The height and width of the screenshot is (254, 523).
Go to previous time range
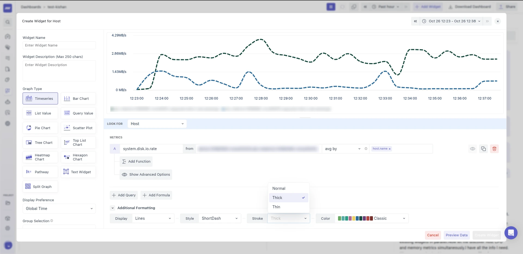click(x=415, y=21)
